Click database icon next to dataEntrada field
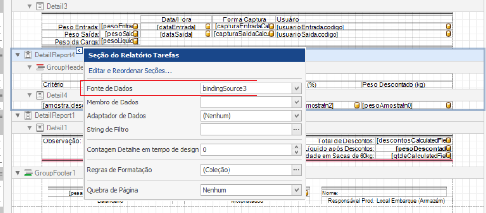The width and height of the screenshot is (486, 213). tap(208, 27)
